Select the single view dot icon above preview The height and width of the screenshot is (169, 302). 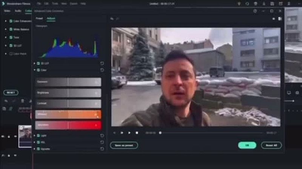(x=273, y=19)
